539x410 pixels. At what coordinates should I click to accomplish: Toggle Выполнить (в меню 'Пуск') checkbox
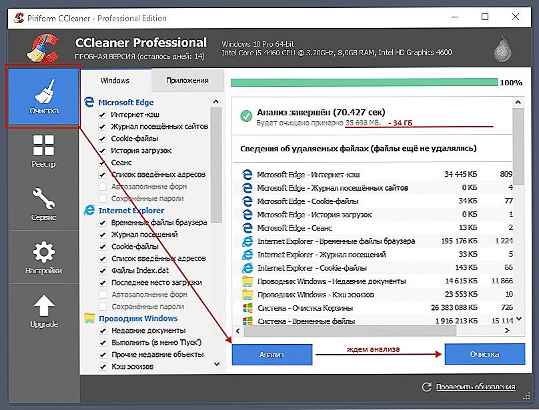pos(103,343)
